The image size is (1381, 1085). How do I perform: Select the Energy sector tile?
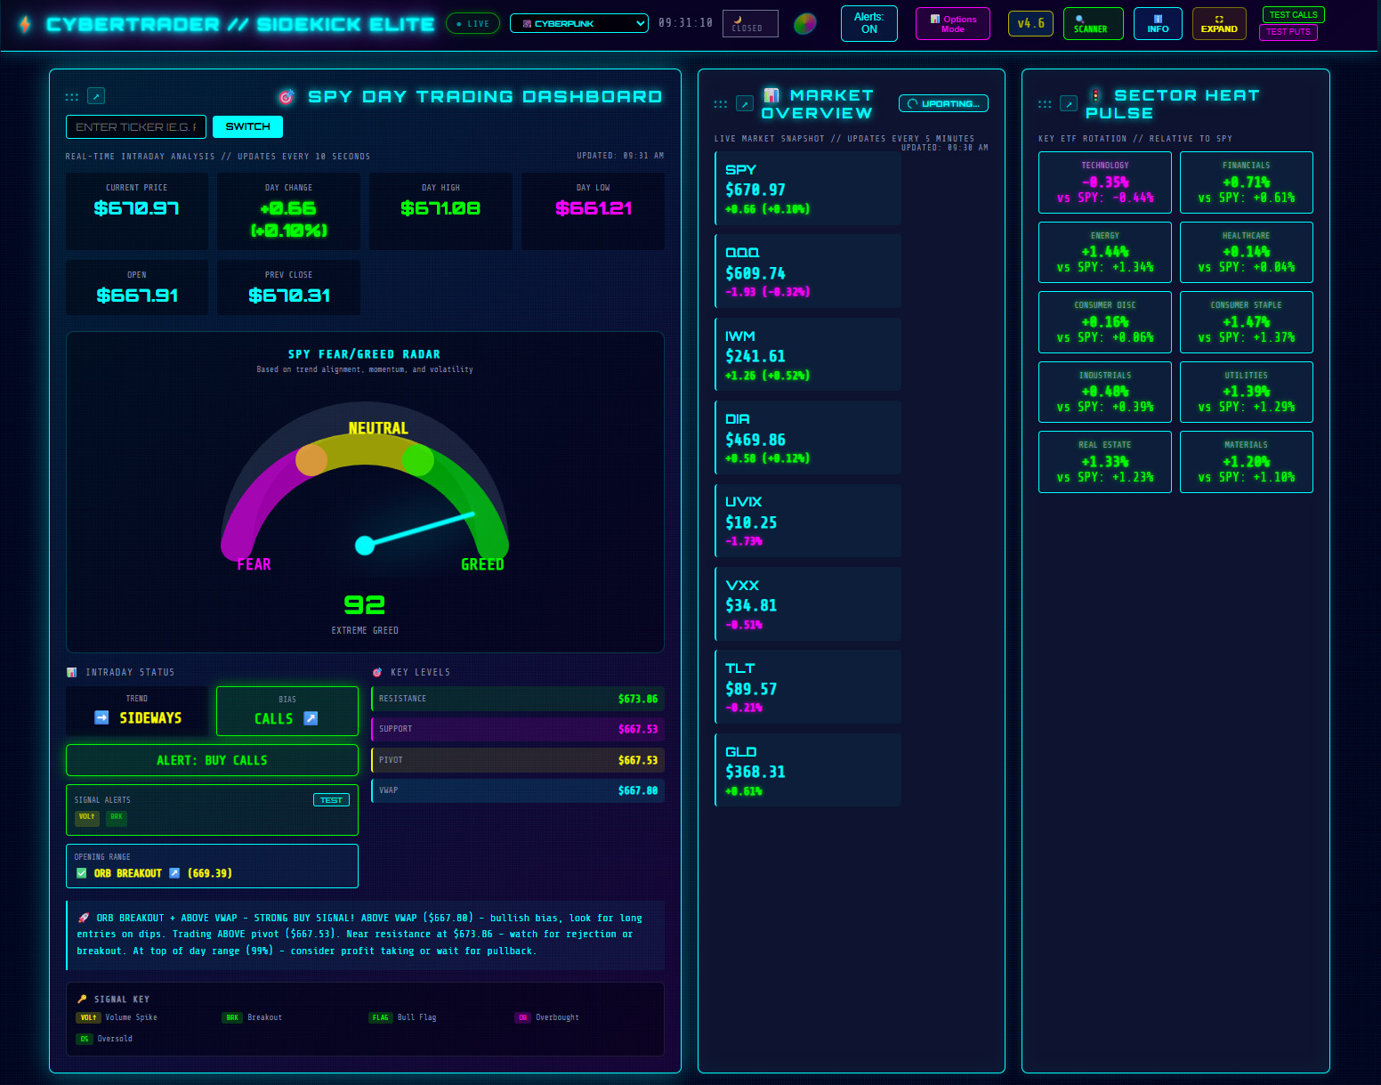point(1104,253)
